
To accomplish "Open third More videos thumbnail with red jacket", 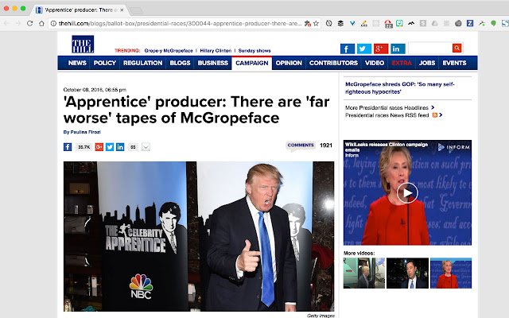I will pyautogui.click(x=451, y=273).
